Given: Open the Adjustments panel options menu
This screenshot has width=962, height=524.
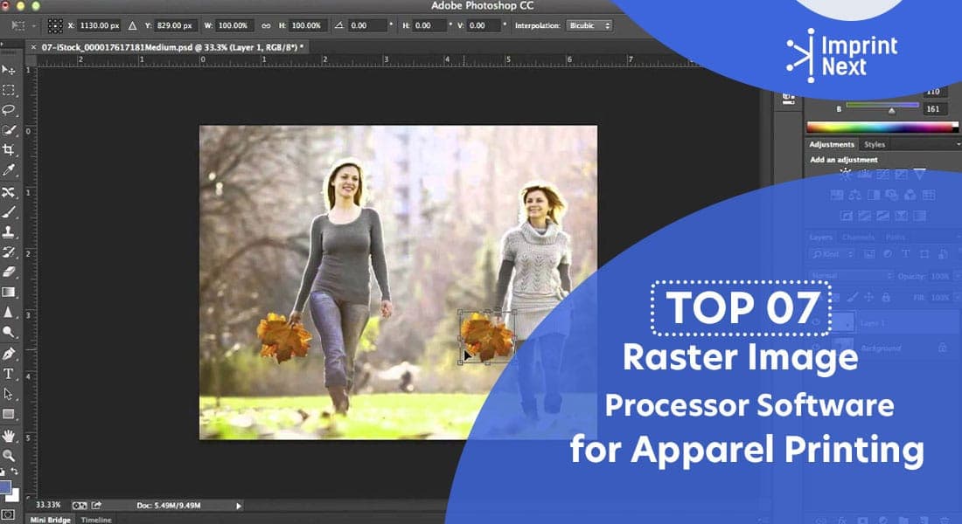Looking at the screenshot, I should click(958, 144).
